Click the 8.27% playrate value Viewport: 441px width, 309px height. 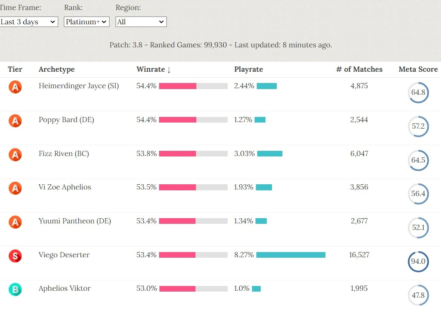244,255
